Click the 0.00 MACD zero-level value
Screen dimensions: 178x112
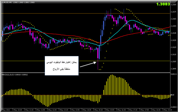pyautogui.click(x=173, y=95)
